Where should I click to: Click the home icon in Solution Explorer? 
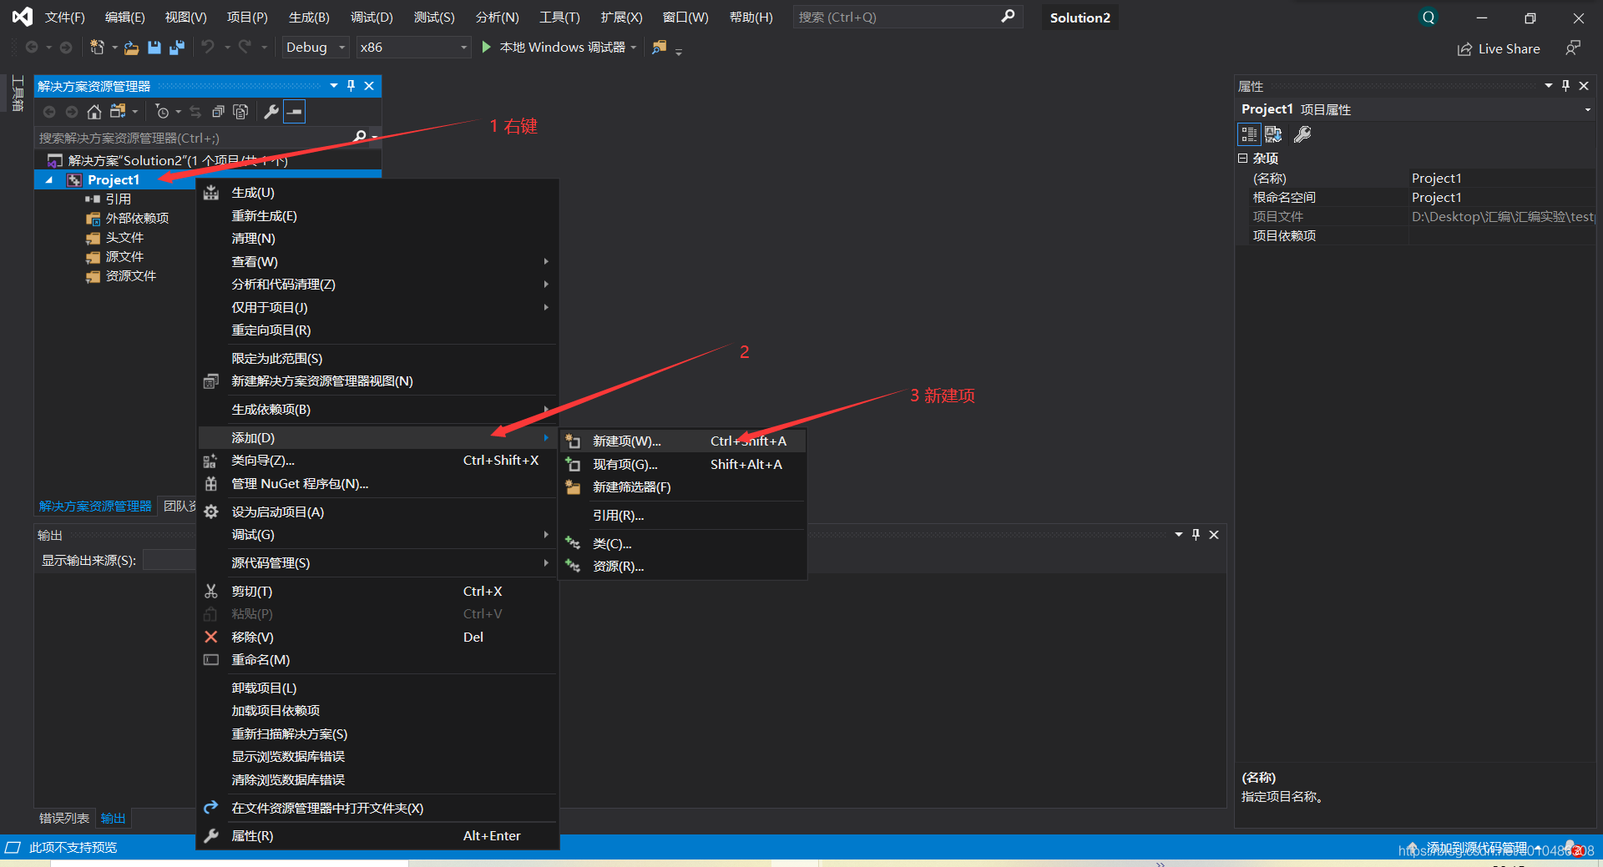94,112
